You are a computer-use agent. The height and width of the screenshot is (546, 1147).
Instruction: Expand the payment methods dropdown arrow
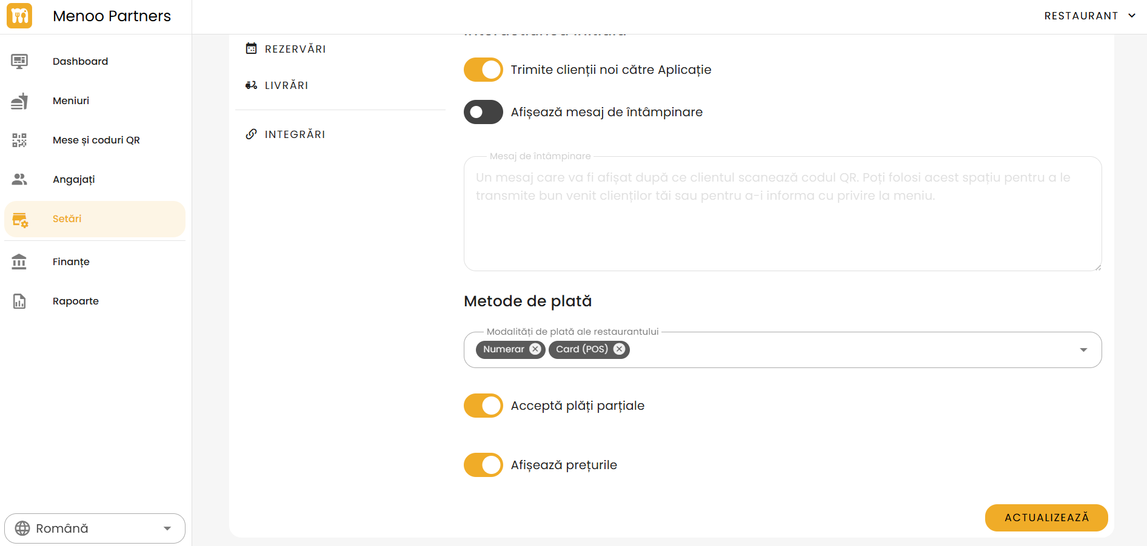pos(1083,350)
